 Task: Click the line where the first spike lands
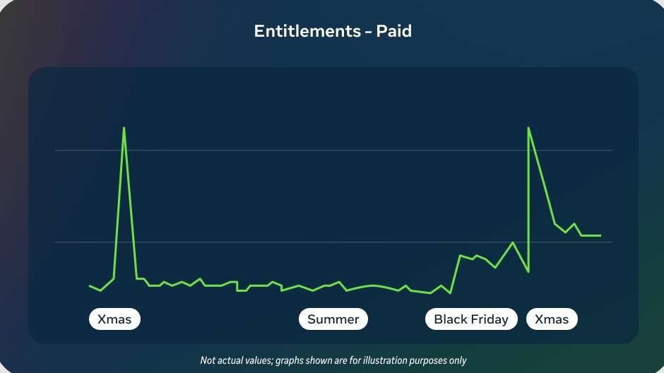click(137, 278)
